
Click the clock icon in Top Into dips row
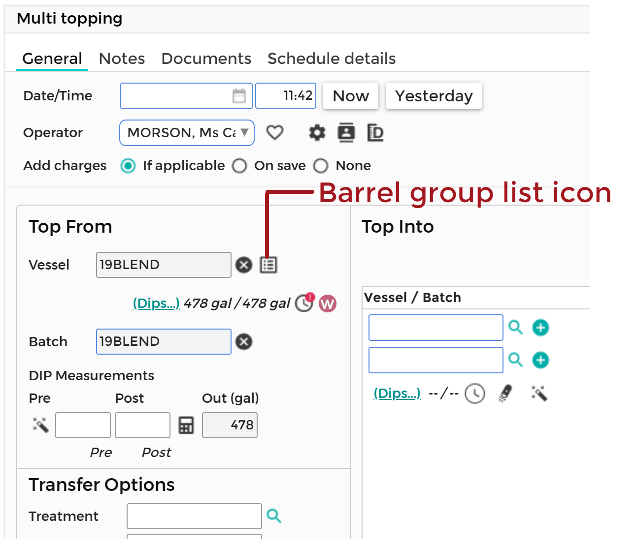475,394
